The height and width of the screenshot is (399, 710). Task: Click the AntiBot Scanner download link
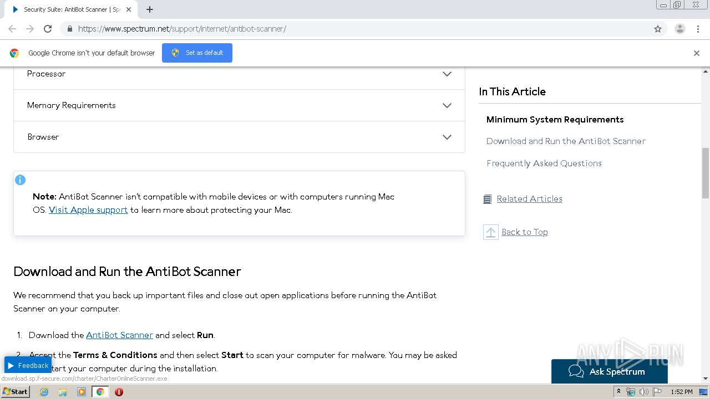point(119,335)
